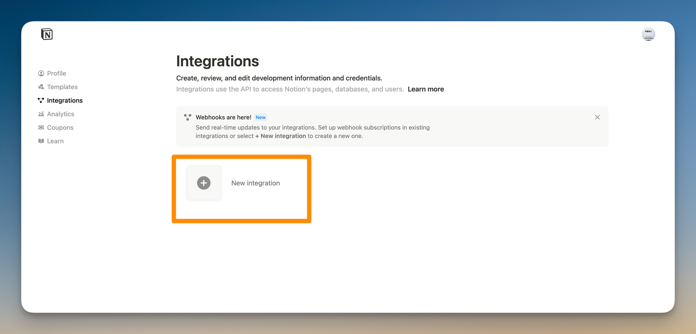This screenshot has width=696, height=334.
Task: Click the Integrations nodes icon in sidebar
Action: [x=41, y=100]
